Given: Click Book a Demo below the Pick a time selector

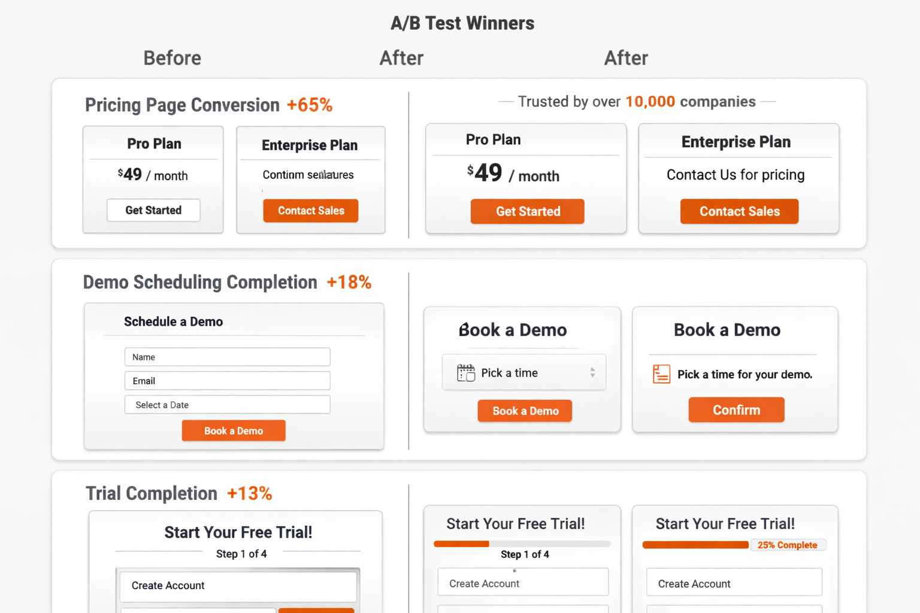Looking at the screenshot, I should pos(524,411).
